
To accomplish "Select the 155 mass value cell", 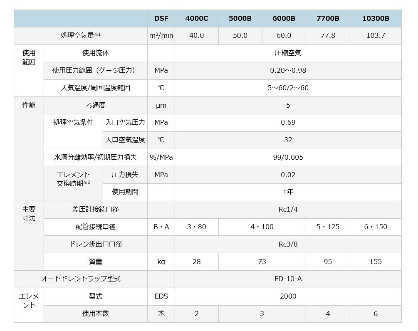I will [x=376, y=262].
